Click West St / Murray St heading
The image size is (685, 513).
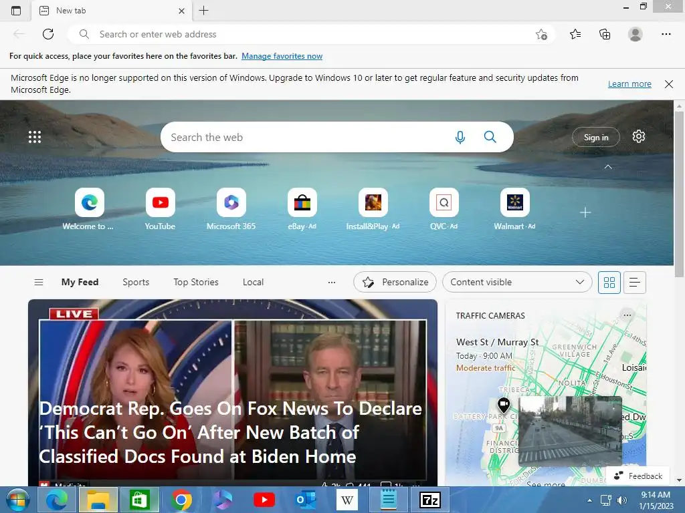(498, 342)
